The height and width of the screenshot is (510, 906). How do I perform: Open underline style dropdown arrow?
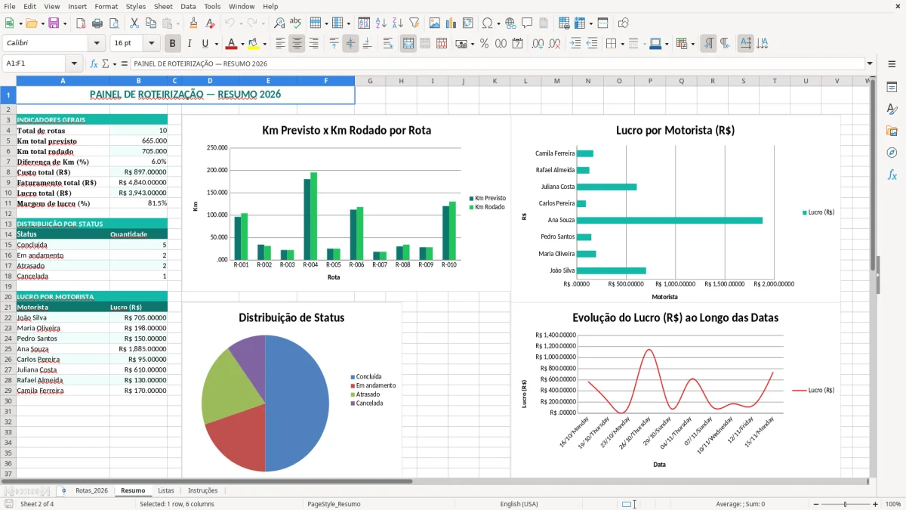[216, 44]
